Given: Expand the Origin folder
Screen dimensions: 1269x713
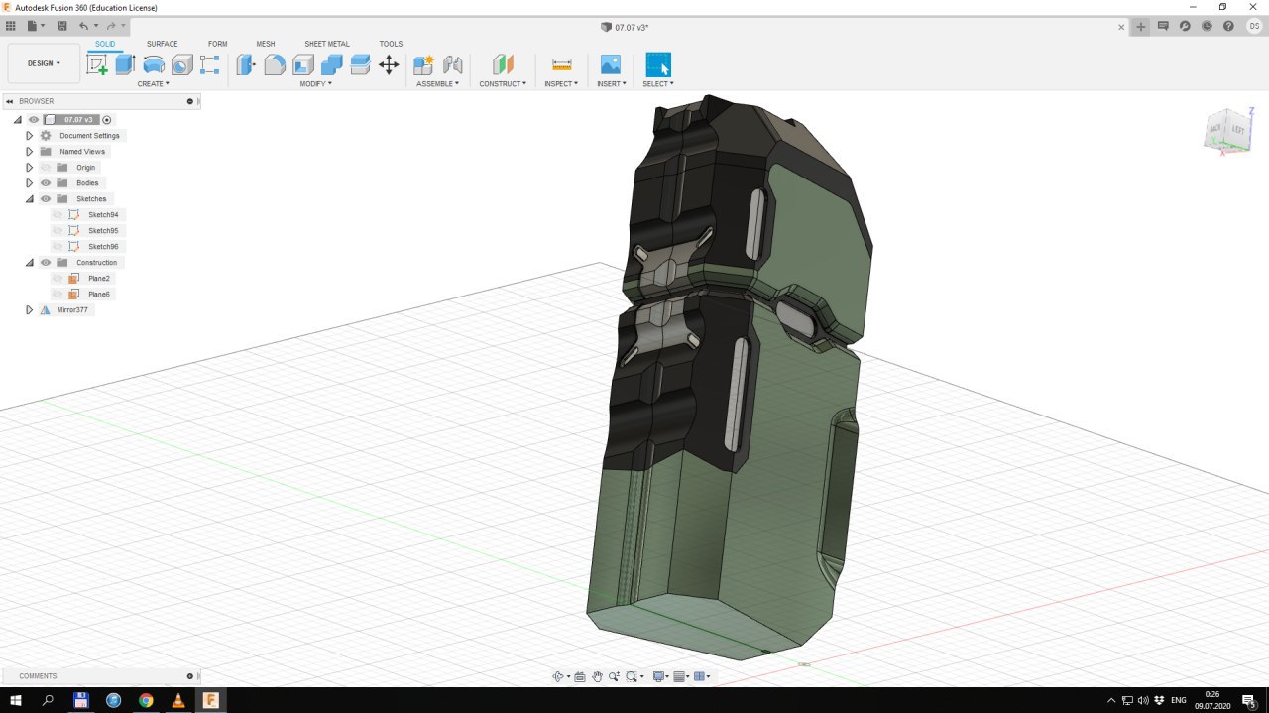Looking at the screenshot, I should pos(30,167).
